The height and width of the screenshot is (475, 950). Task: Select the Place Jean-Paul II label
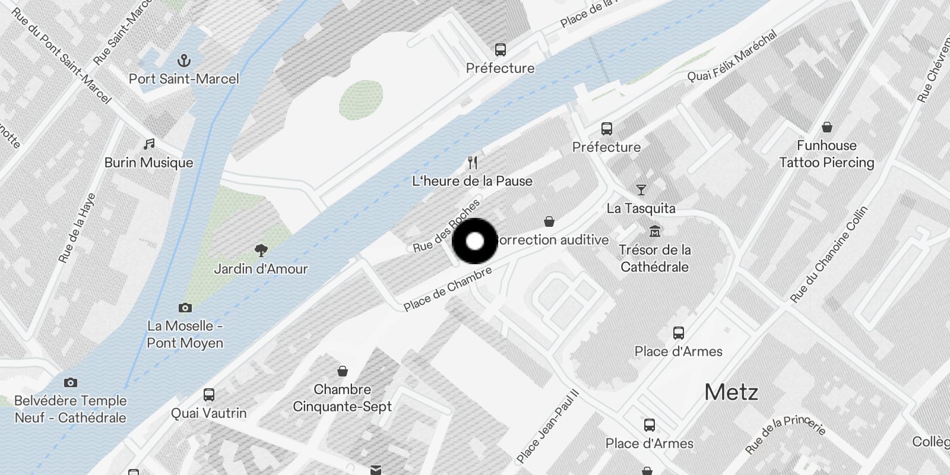point(547,426)
